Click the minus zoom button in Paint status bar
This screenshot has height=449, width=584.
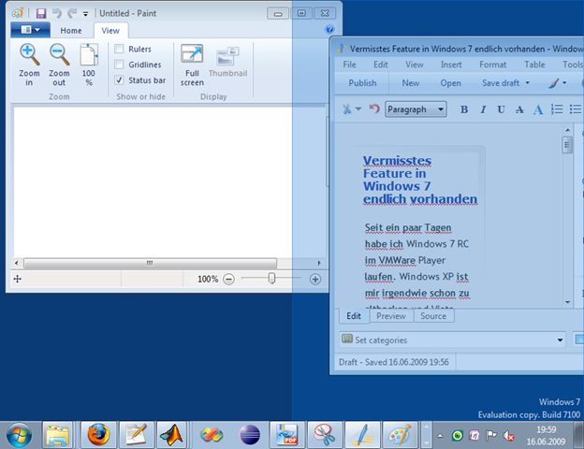pyautogui.click(x=228, y=279)
